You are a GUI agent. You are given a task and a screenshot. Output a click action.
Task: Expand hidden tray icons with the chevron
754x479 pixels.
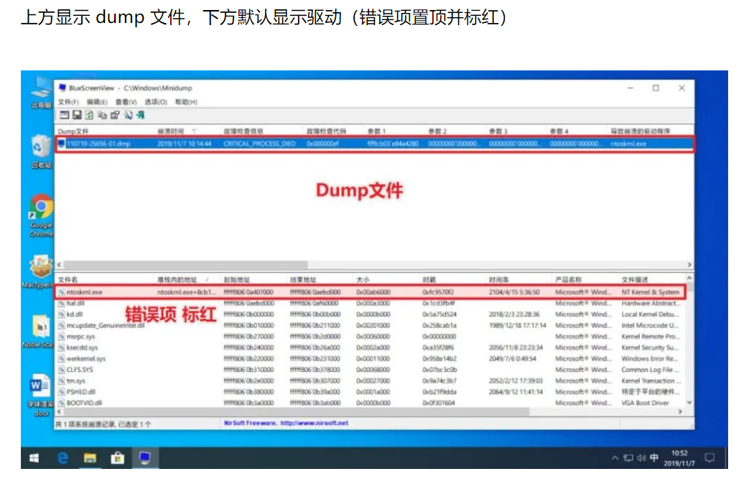[615, 458]
